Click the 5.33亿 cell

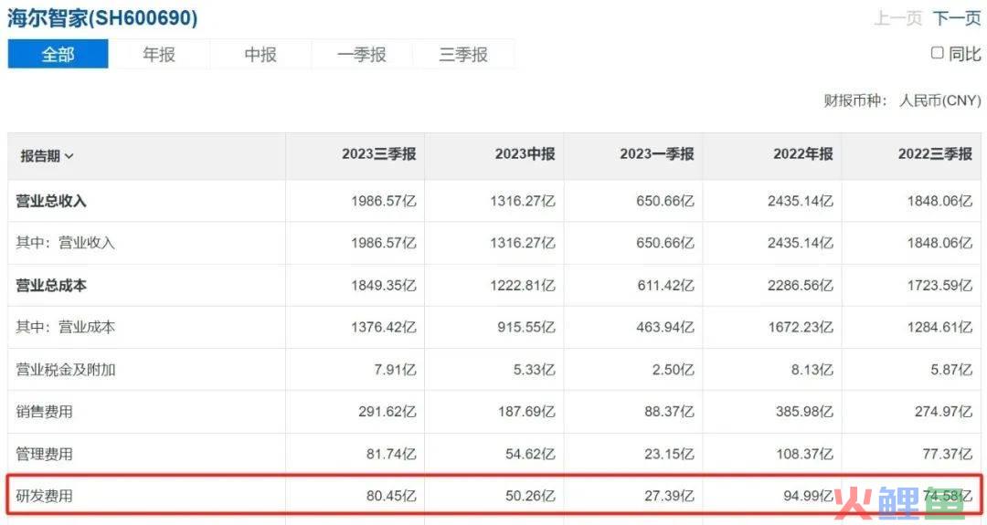(535, 370)
